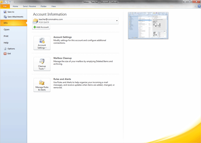Click the green plus Add Account icon

(34, 27)
